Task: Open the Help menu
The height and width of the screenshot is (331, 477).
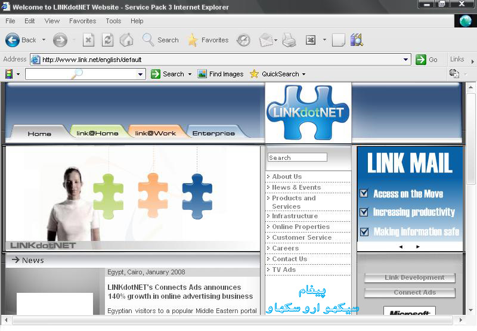Action: 137,21
